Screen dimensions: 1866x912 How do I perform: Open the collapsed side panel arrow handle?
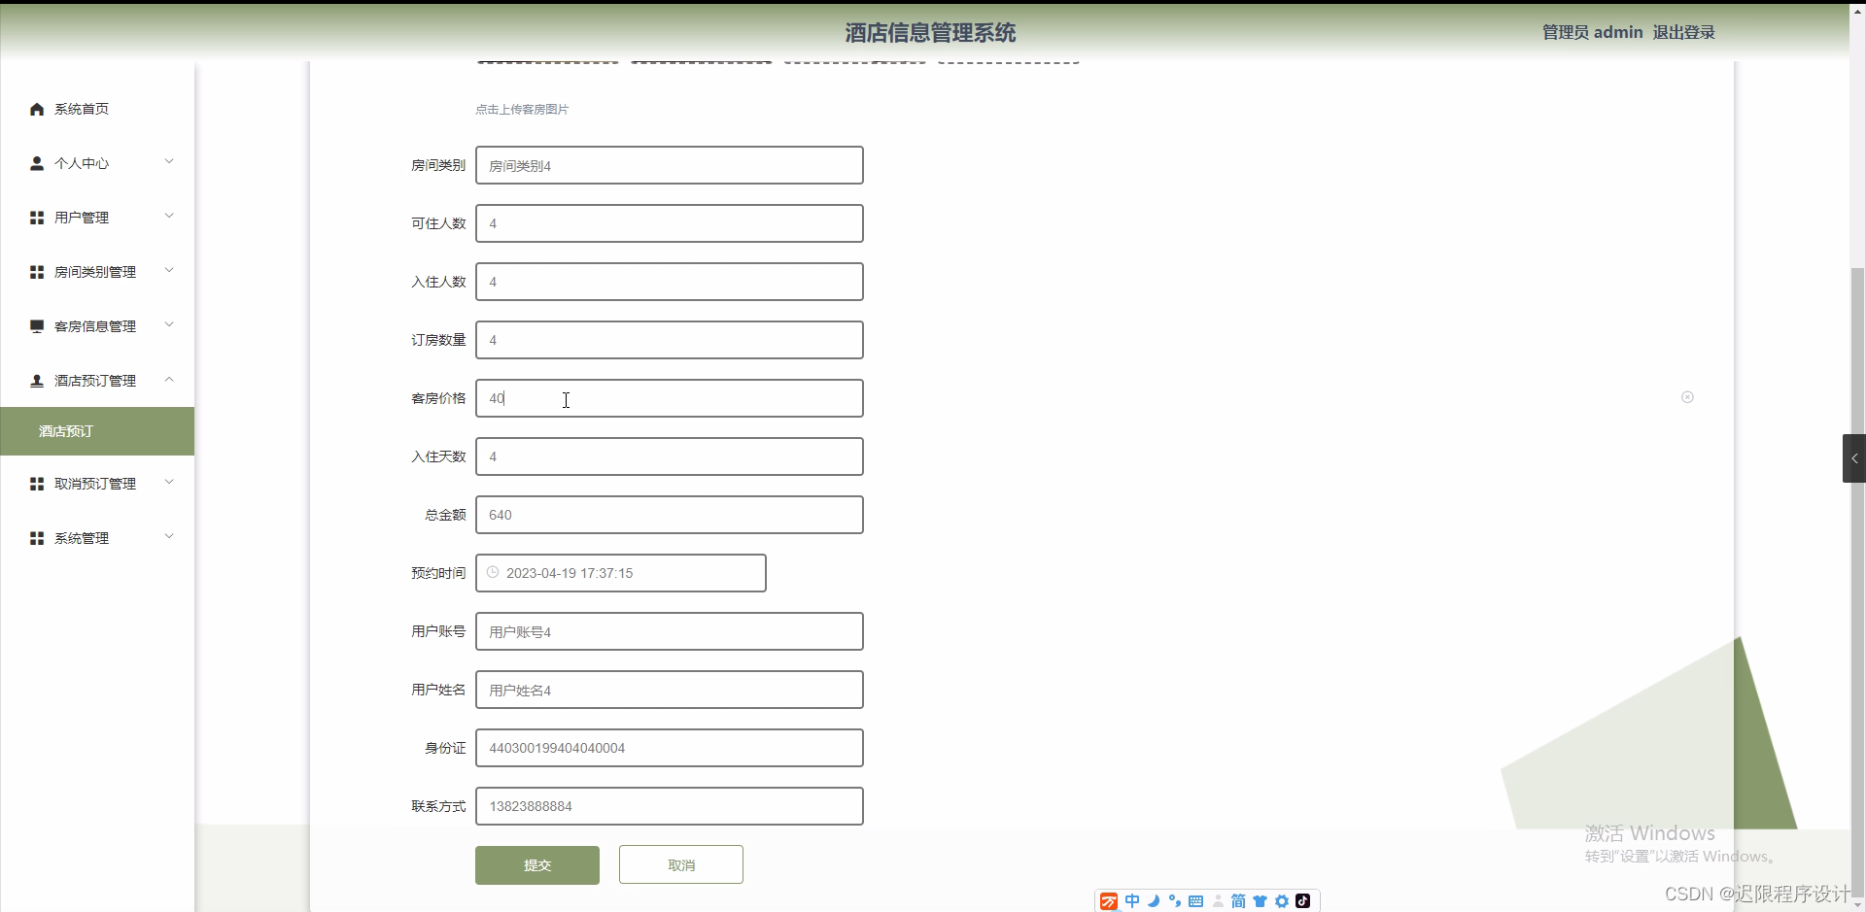click(x=1854, y=458)
